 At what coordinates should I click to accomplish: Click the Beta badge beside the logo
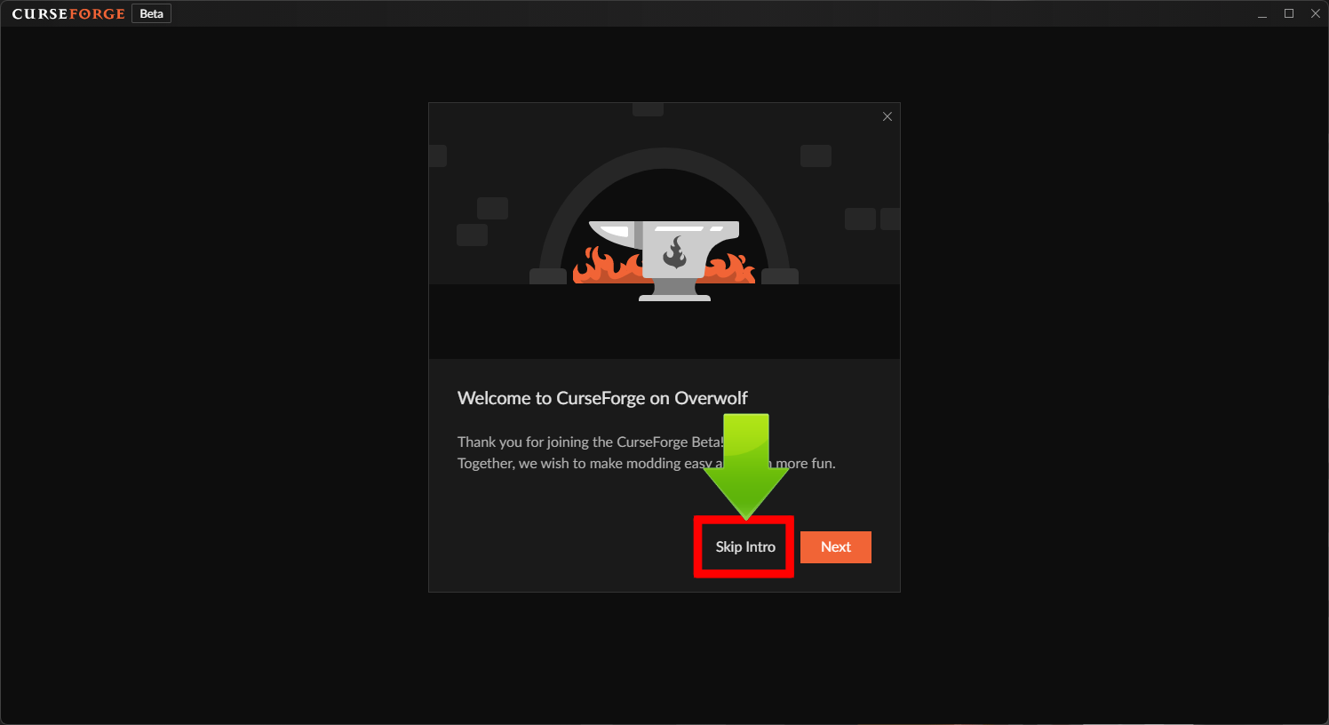[x=152, y=14]
